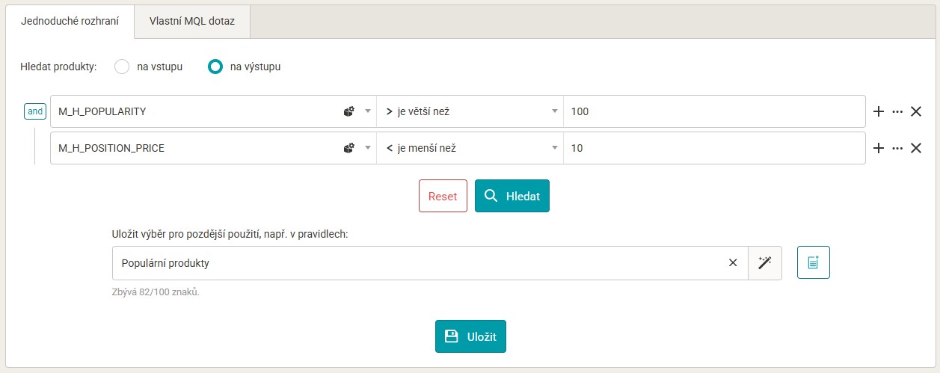Open more options for the M_H_POPULARITY row
Image resolution: width=940 pixels, height=373 pixels.
[x=897, y=112]
